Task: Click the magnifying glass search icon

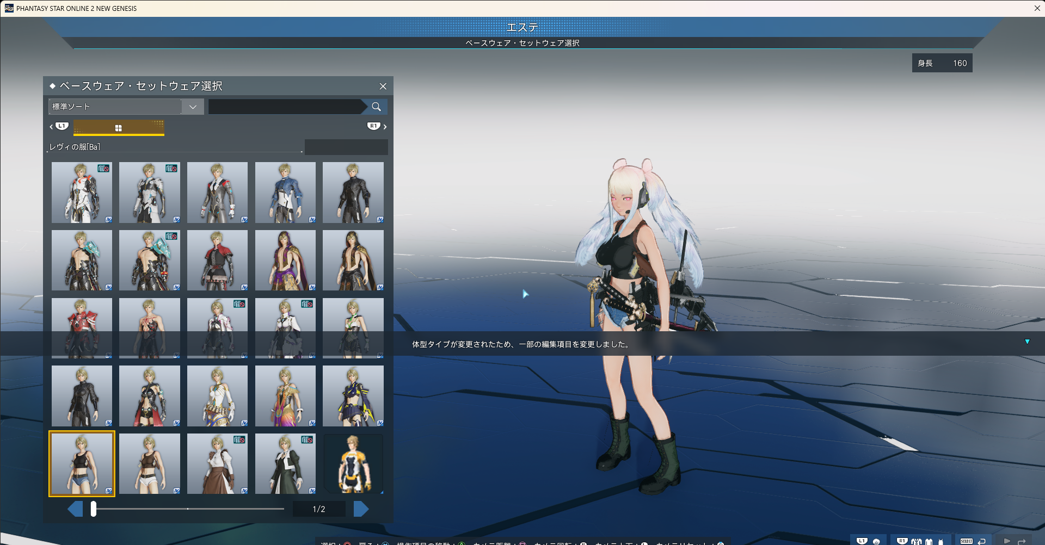Action: [376, 107]
